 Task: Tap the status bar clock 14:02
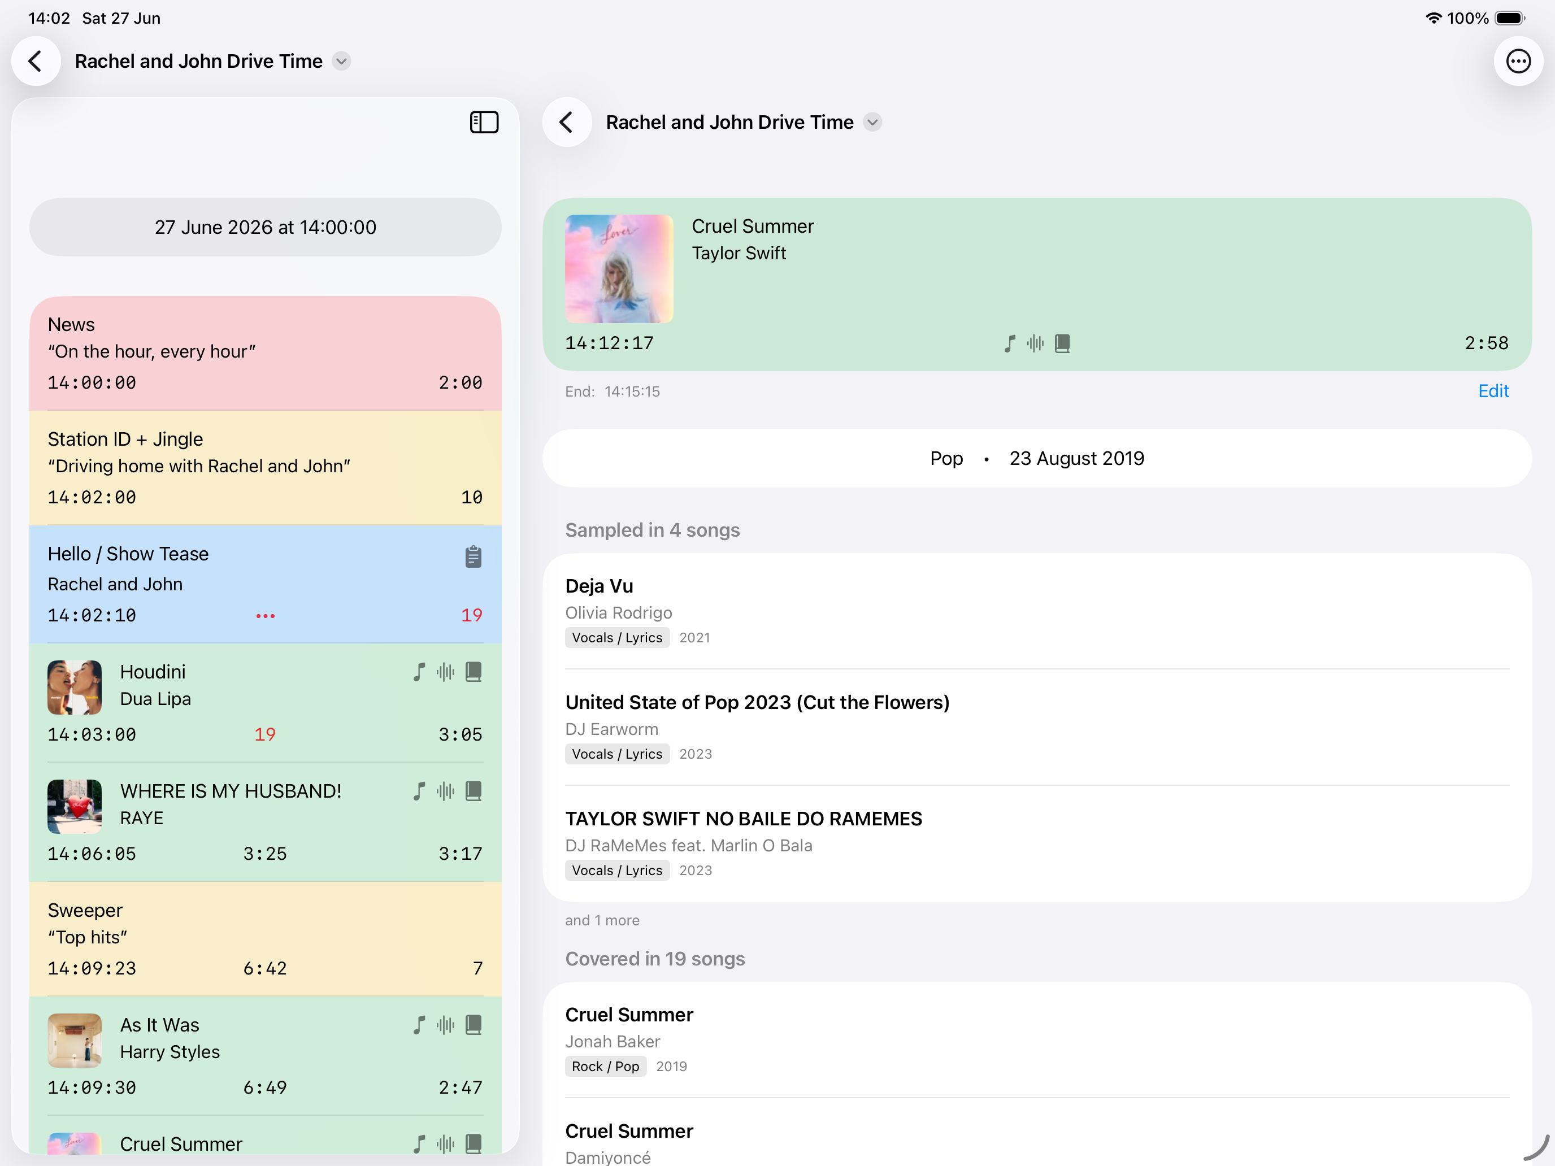point(49,18)
